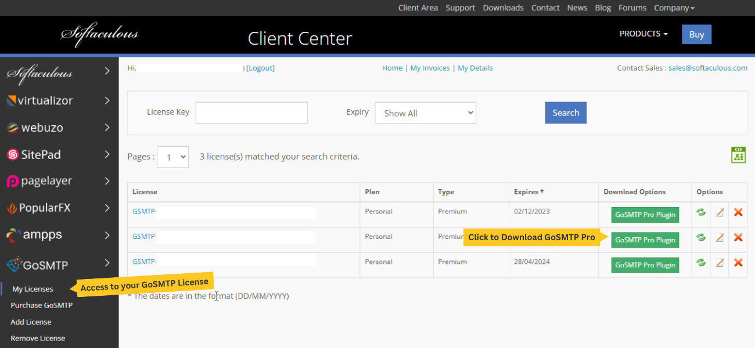Screen dimensions: 755x348
Task: Select My Licenses in GoSMTP submenu
Action: click(x=33, y=289)
